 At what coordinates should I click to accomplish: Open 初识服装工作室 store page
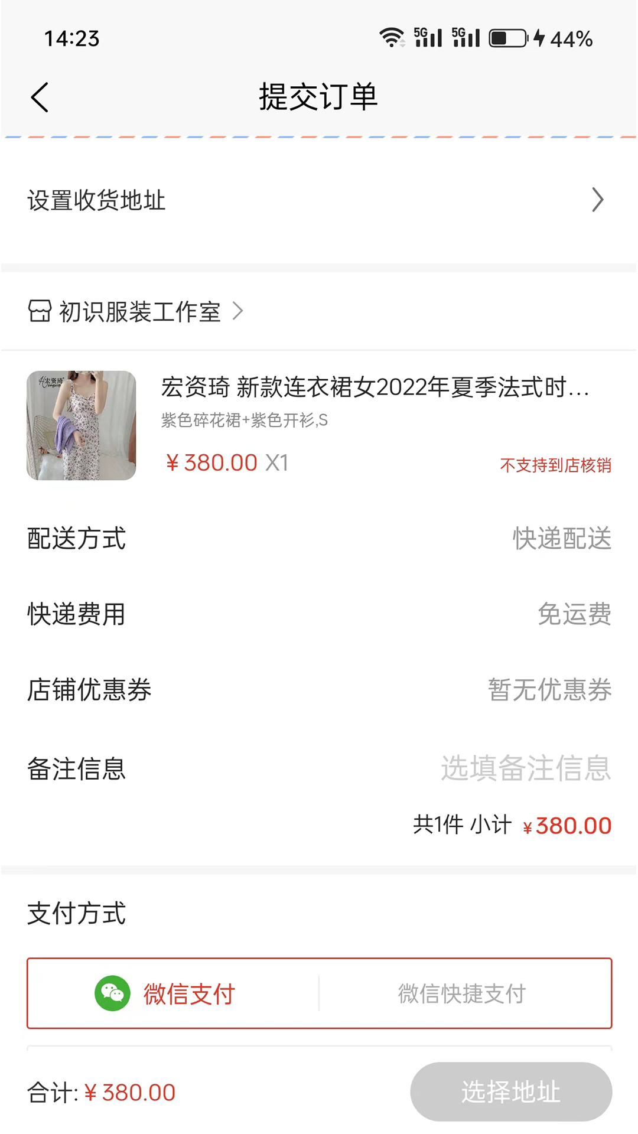pyautogui.click(x=140, y=311)
